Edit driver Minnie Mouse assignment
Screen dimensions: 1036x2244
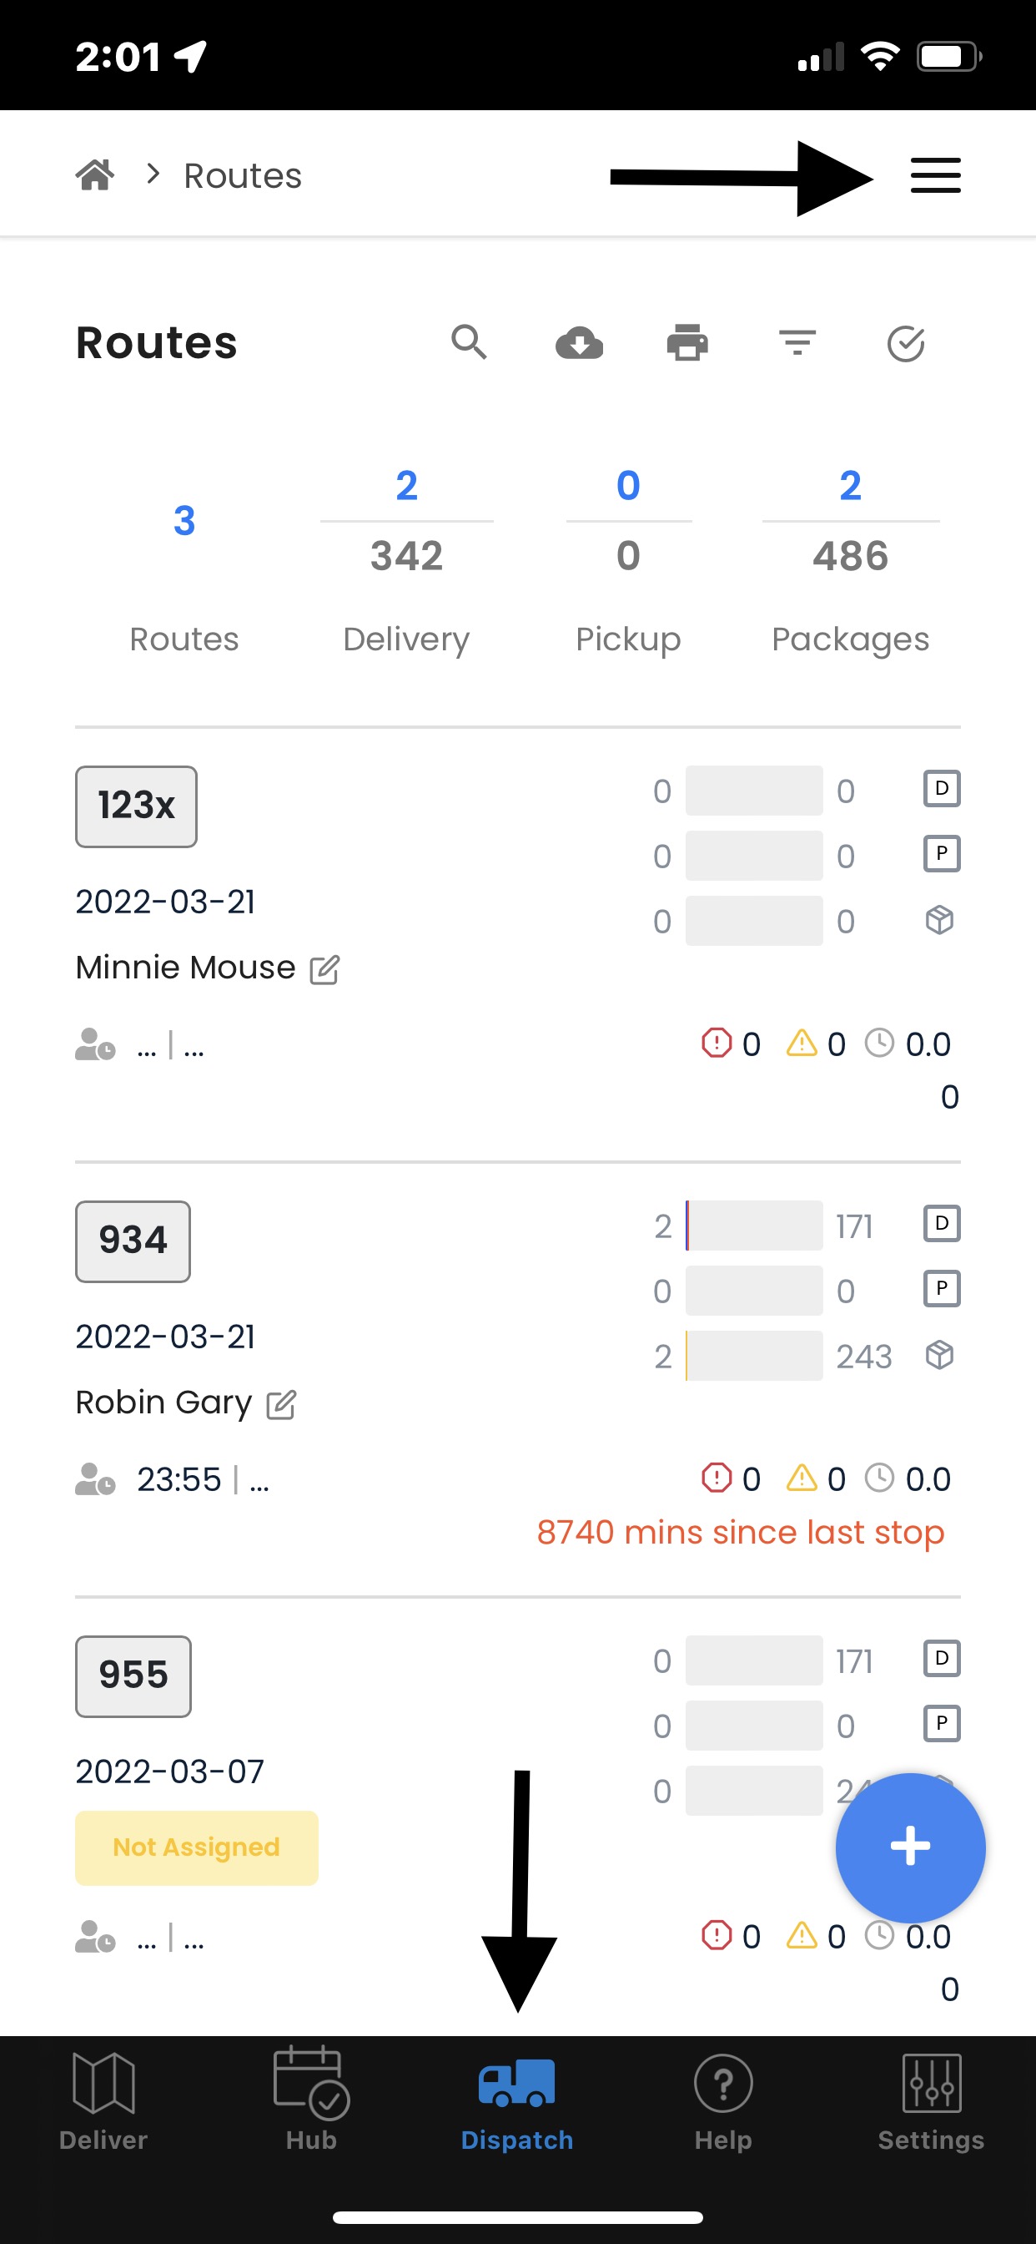[324, 968]
